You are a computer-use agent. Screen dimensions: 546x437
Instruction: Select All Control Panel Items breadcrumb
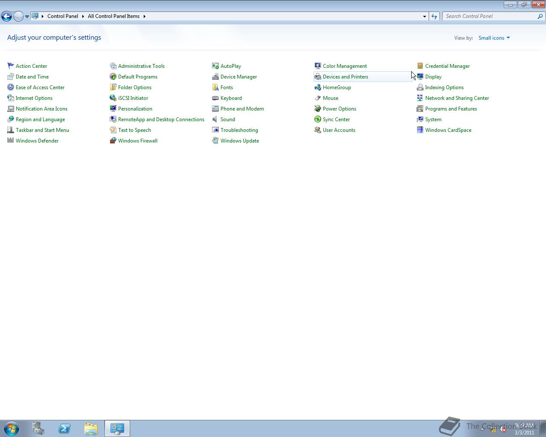113,16
